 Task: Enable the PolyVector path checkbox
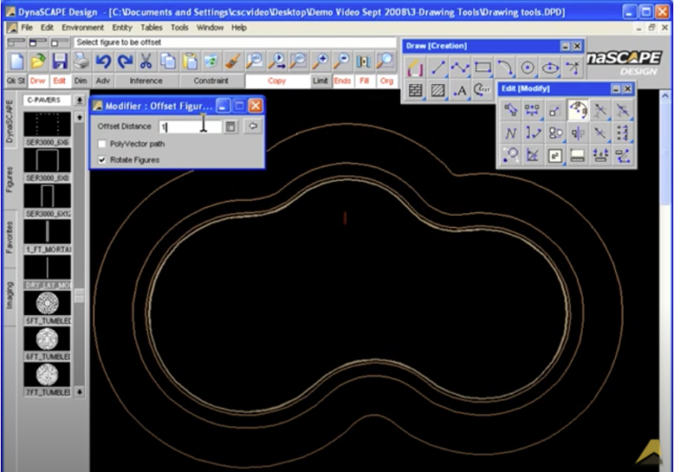click(102, 144)
